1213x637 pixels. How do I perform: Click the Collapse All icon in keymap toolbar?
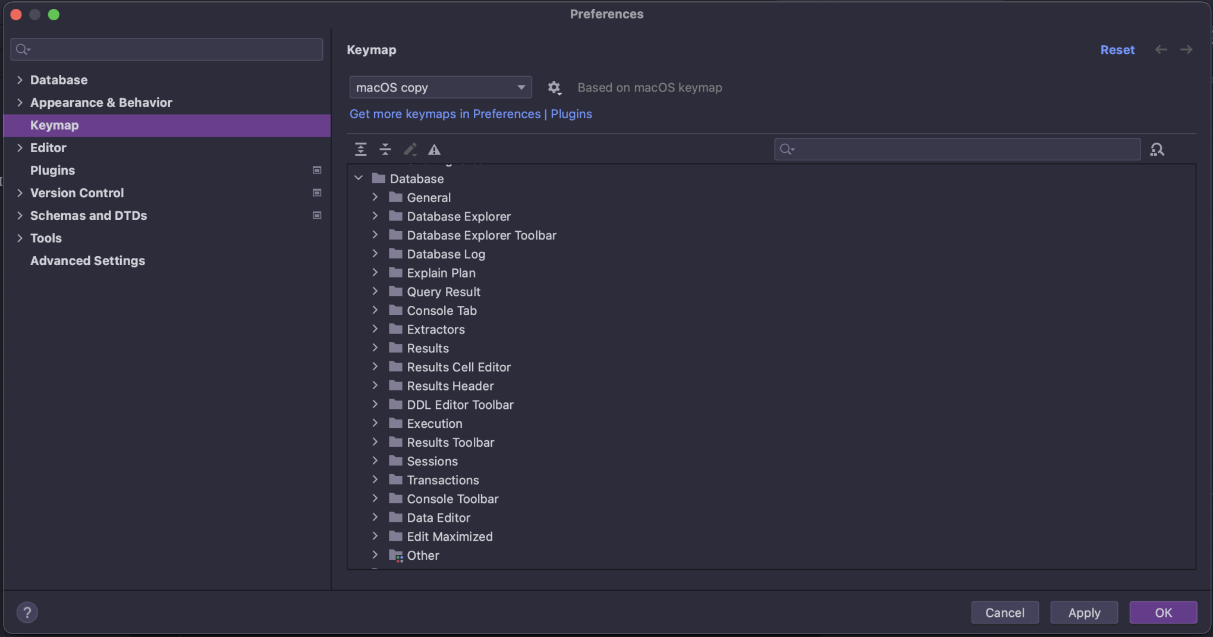[x=385, y=149]
